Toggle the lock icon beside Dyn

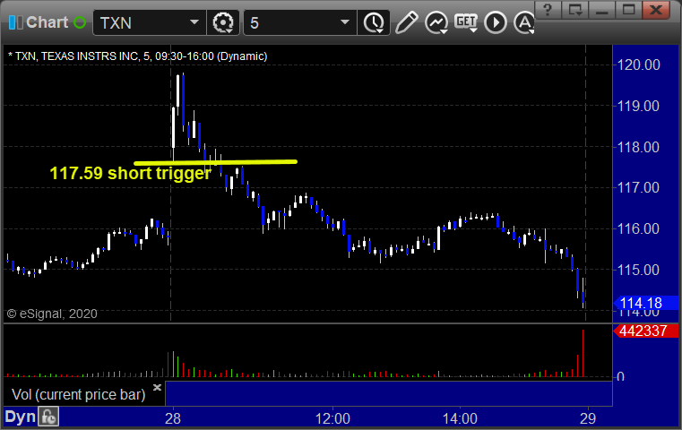click(x=48, y=417)
